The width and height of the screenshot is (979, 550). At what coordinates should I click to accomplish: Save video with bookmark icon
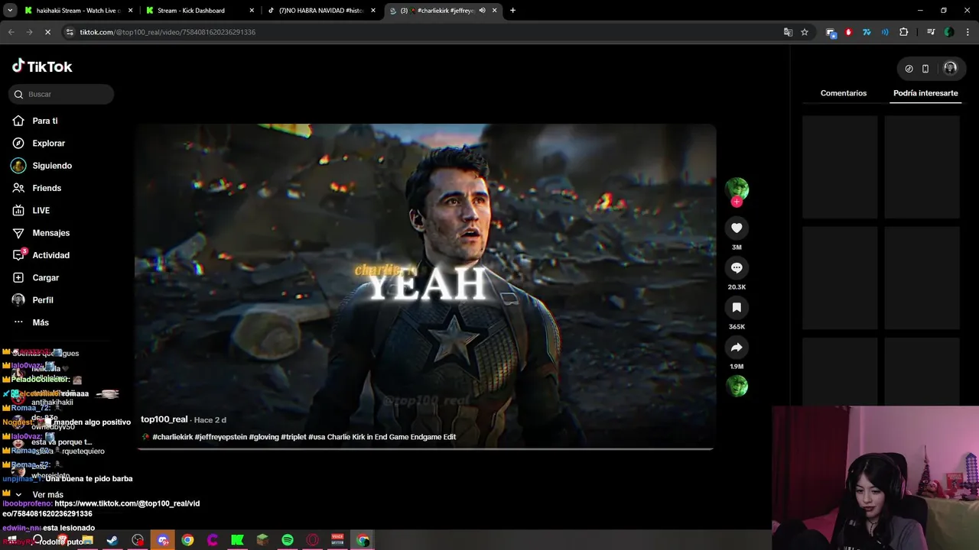pos(737,307)
